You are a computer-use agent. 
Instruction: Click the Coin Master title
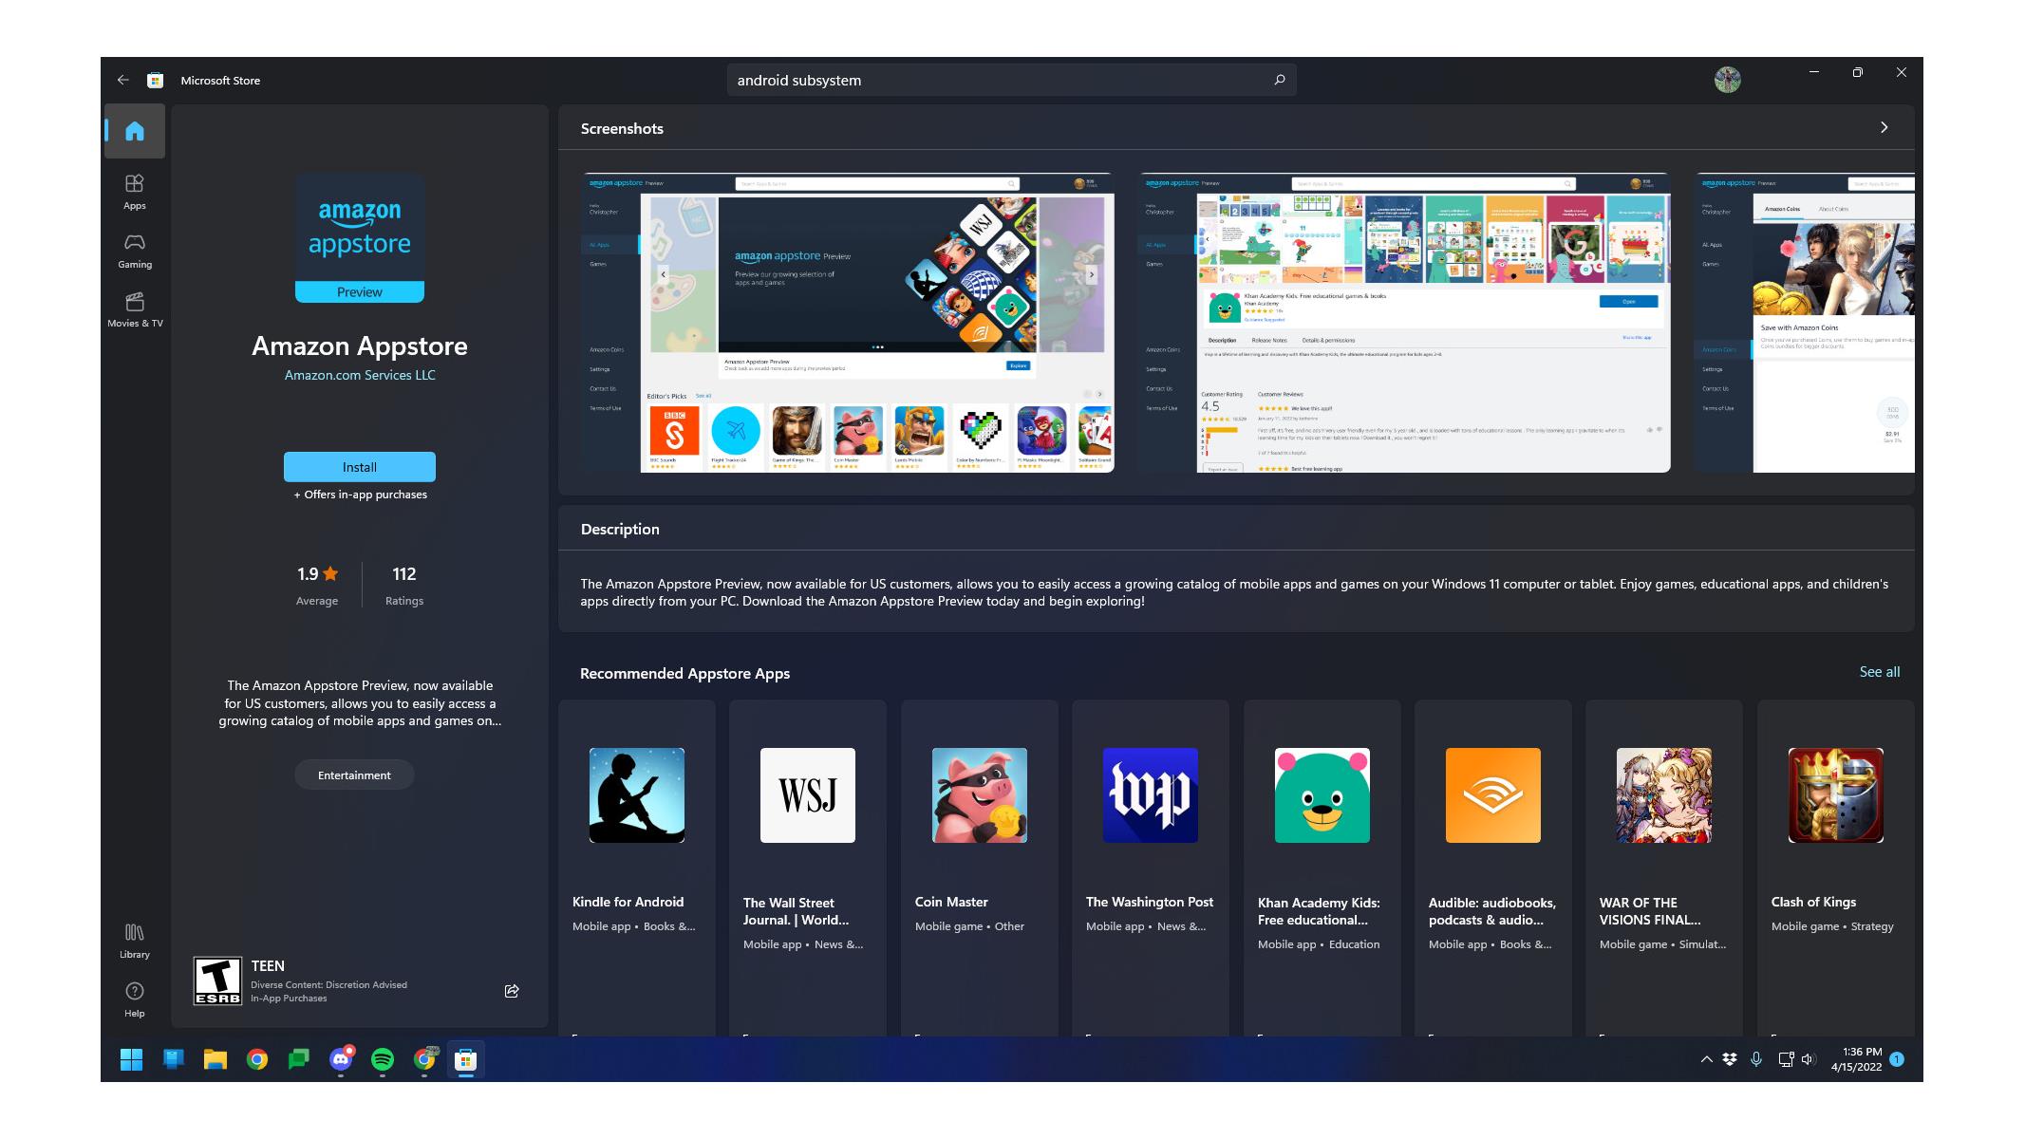(951, 902)
